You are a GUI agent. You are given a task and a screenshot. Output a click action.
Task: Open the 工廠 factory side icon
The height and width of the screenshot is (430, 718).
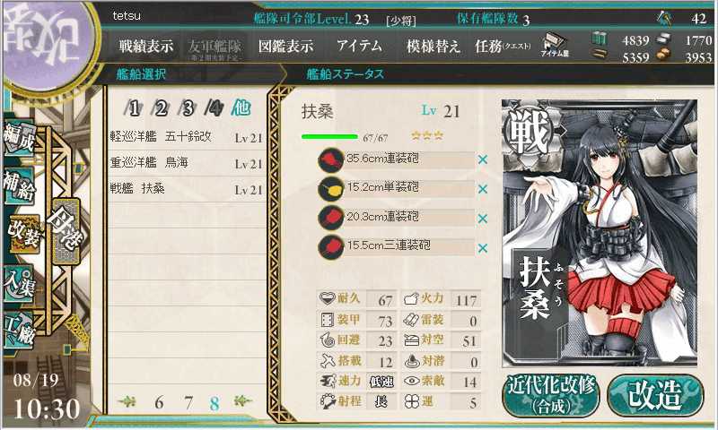coord(19,331)
